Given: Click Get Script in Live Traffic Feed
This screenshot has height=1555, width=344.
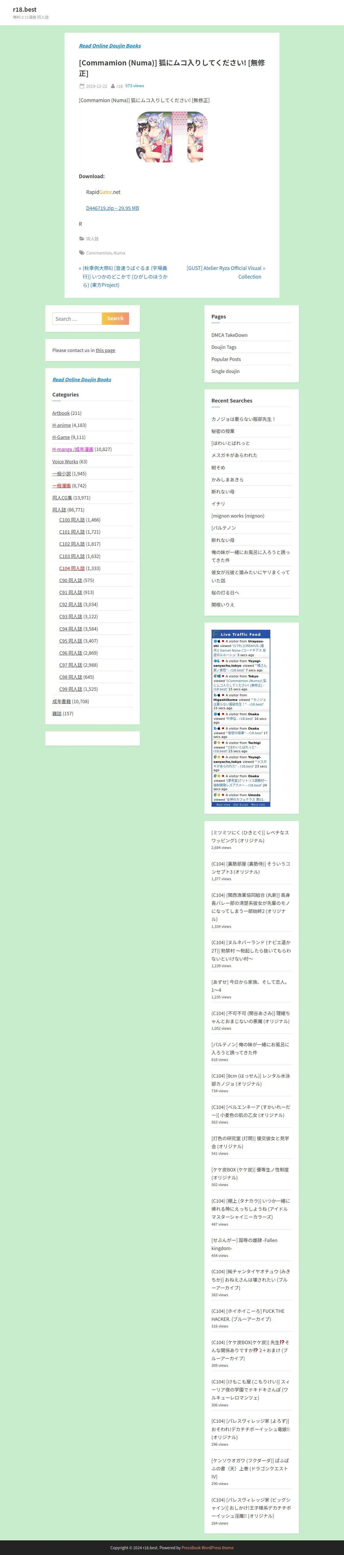Looking at the screenshot, I should click(x=241, y=805).
